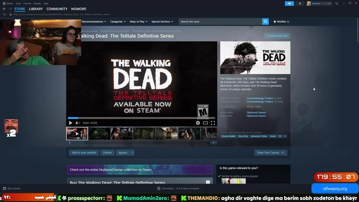359x202 pixels.
Task: Seek on the trailer progress bar
Action: [x=142, y=118]
